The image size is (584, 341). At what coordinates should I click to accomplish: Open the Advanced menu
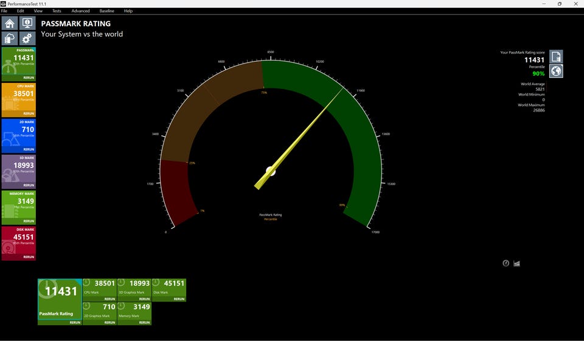tap(80, 11)
